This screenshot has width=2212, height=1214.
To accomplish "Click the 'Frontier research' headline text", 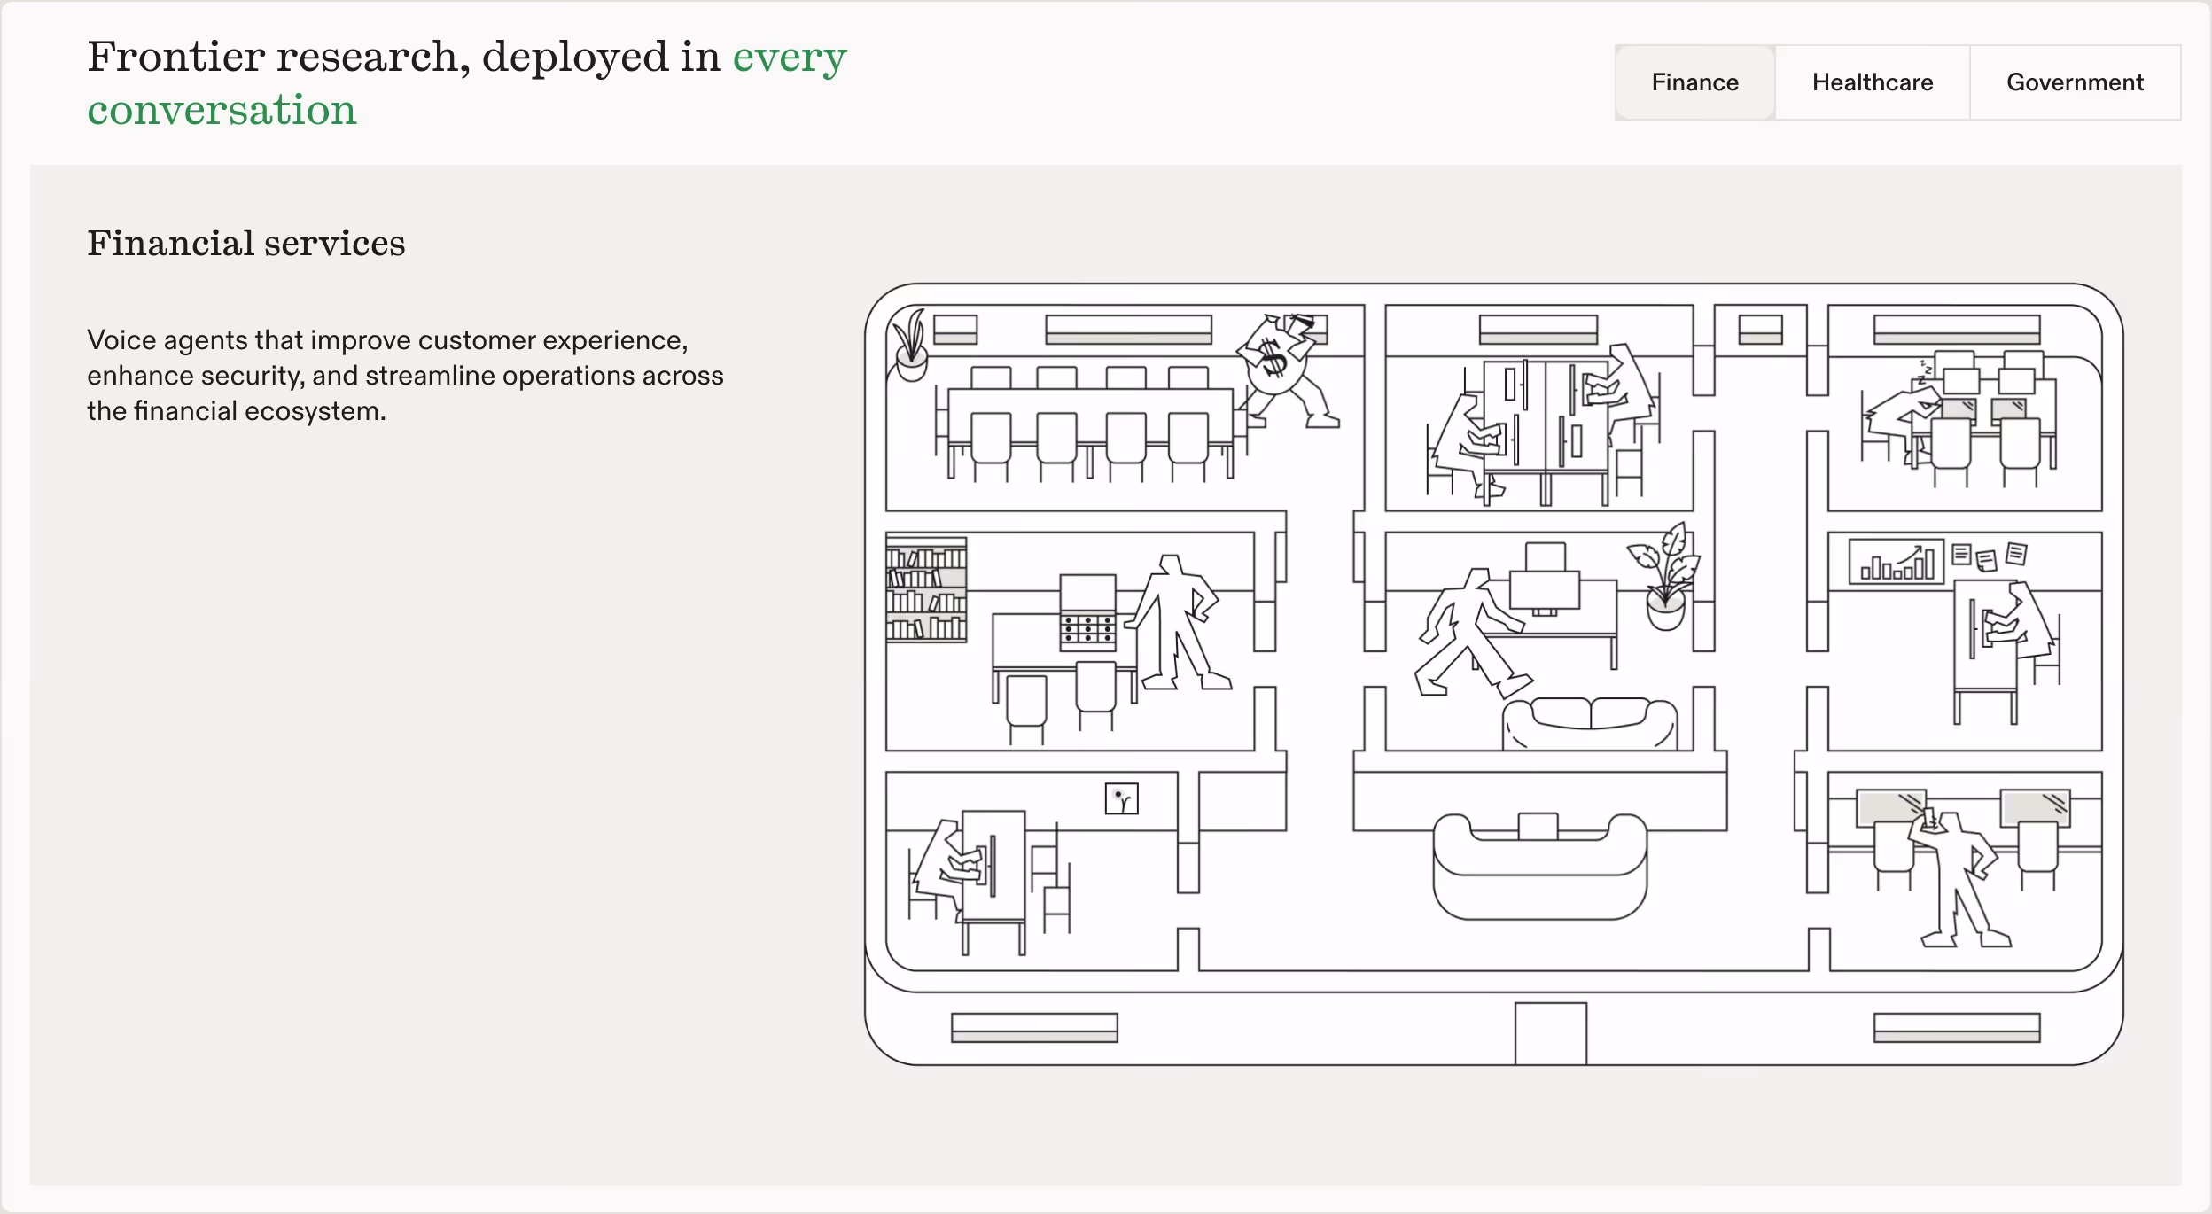I will pos(467,82).
